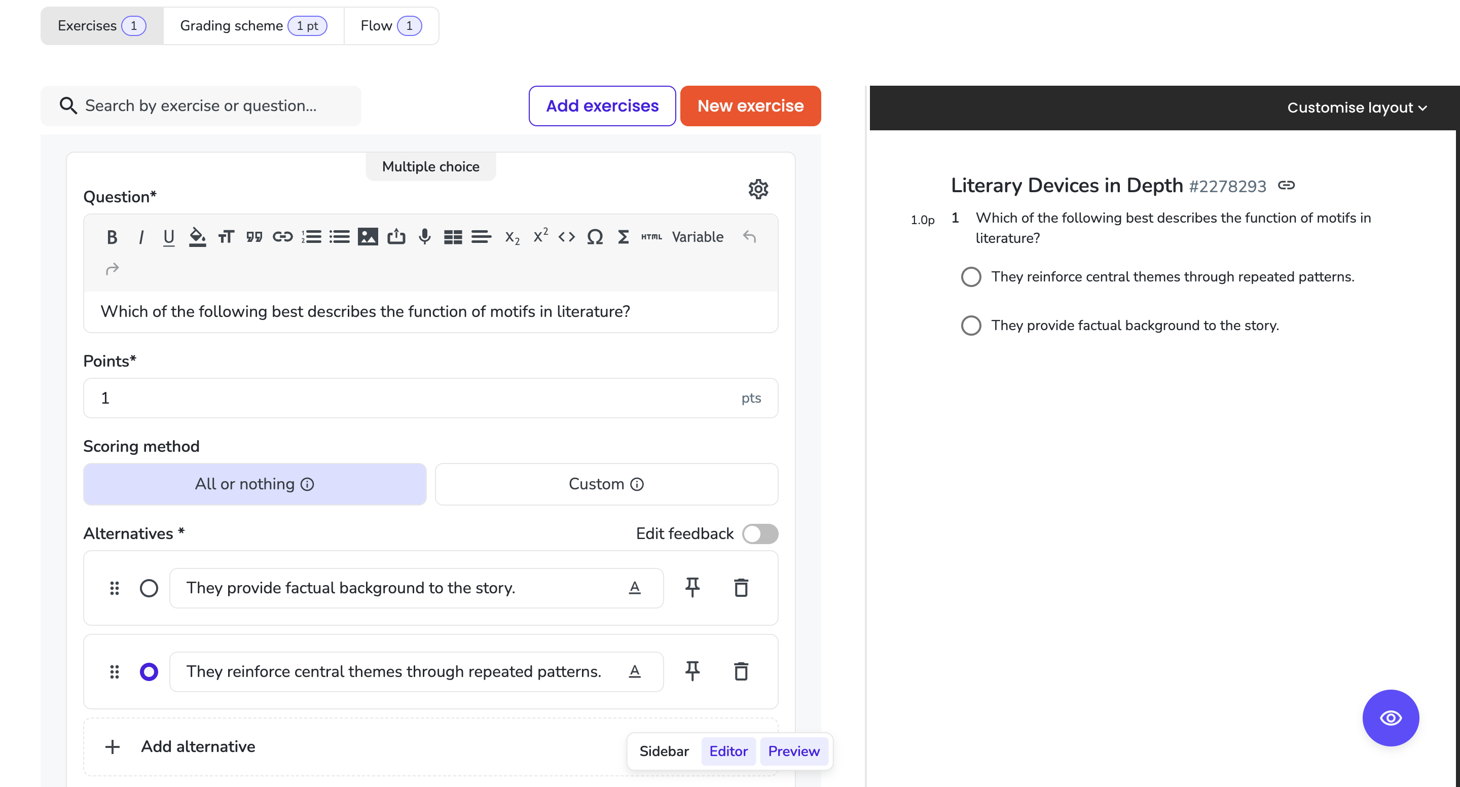
Task: Click the microphone audio icon
Action: pyautogui.click(x=424, y=237)
